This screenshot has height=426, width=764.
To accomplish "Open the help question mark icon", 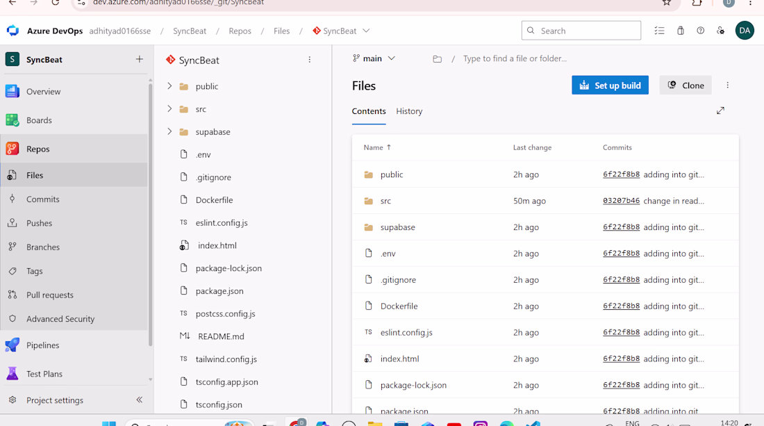I will tap(700, 31).
